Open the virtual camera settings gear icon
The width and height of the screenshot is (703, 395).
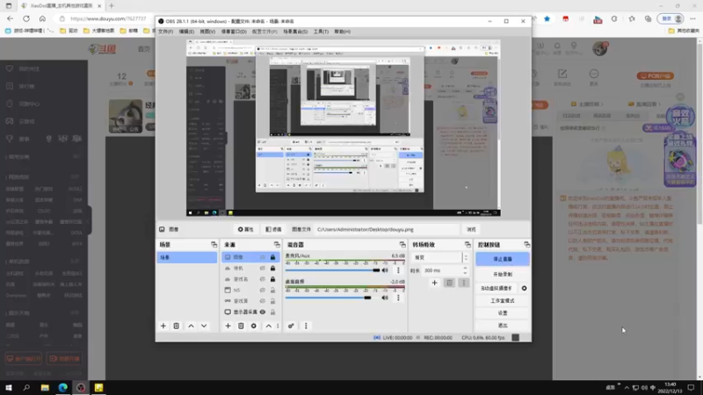tap(524, 289)
